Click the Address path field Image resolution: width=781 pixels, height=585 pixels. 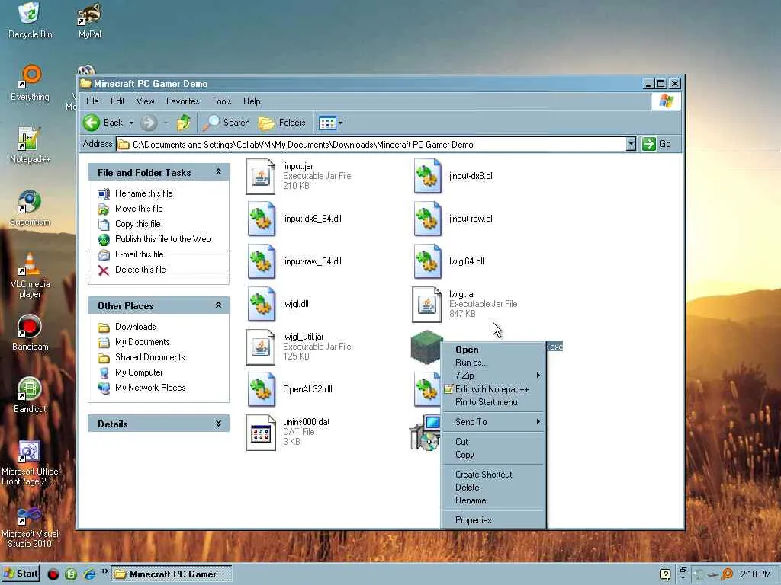click(x=371, y=144)
